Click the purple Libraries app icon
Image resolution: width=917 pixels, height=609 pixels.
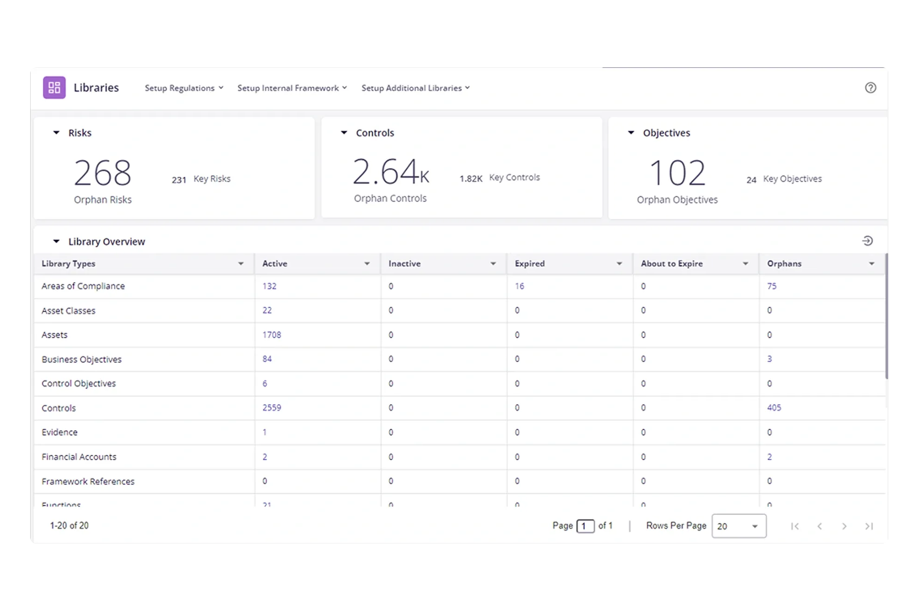coord(54,88)
